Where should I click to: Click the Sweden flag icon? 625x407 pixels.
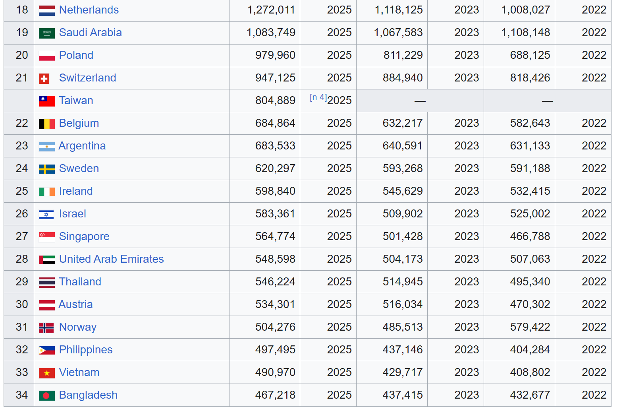pyautogui.click(x=46, y=169)
